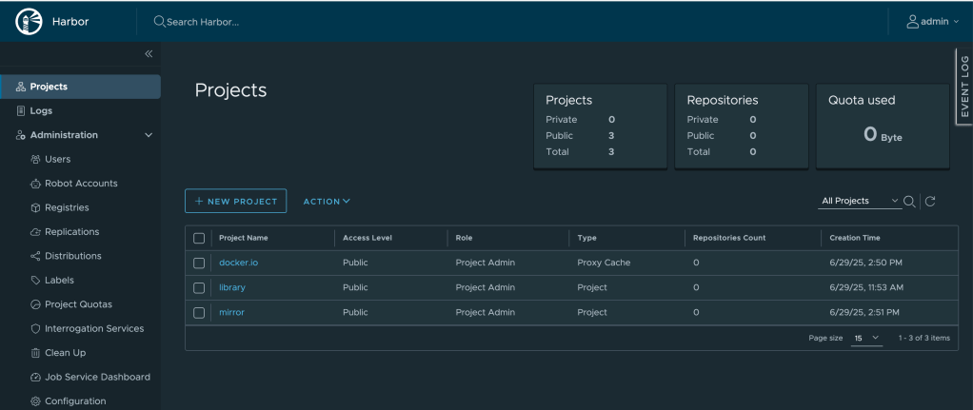Collapse the sidebar with double-chevron icon

coord(149,54)
